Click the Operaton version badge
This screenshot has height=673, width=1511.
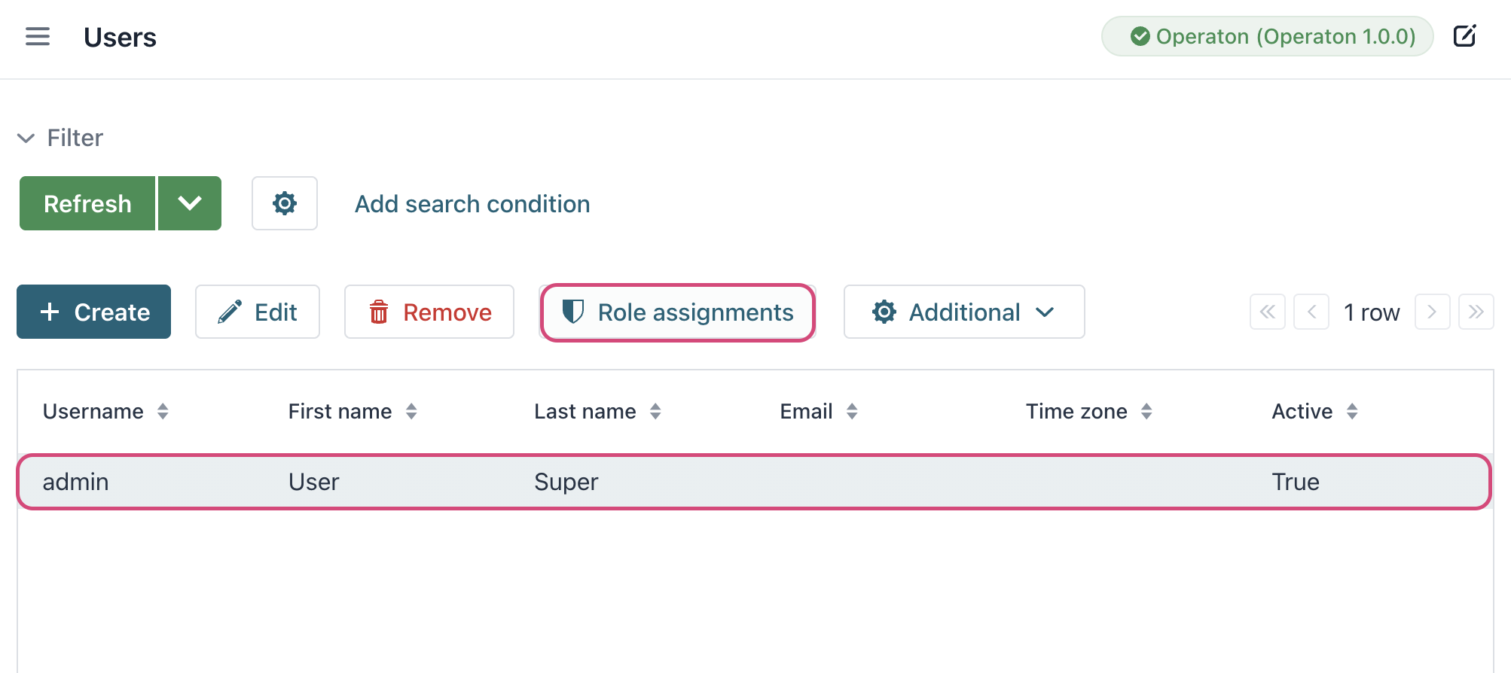click(1266, 35)
